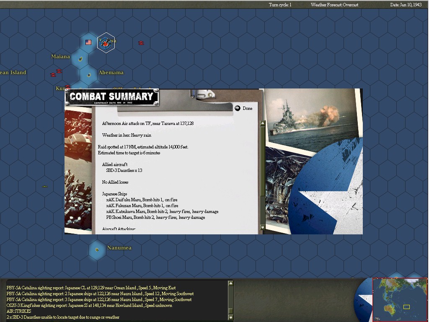Screen dimensions: 429x322
Task: Select the upper Japanese ship icon west of Abemama
Action: (x=59, y=71)
